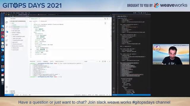Open Accounts menu in left VS Code
Viewport: 190px width, 106px height.
pyautogui.click(x=7, y=87)
